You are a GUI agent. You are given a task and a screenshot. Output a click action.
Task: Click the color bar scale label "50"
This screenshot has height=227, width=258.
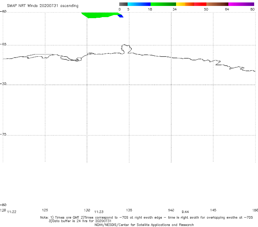206,9
